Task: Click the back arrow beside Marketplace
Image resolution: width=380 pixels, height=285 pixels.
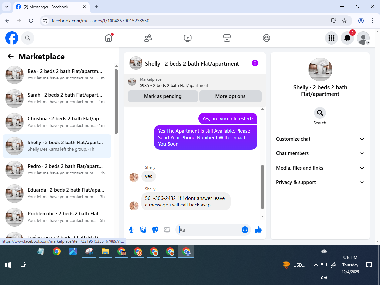Action: click(11, 56)
